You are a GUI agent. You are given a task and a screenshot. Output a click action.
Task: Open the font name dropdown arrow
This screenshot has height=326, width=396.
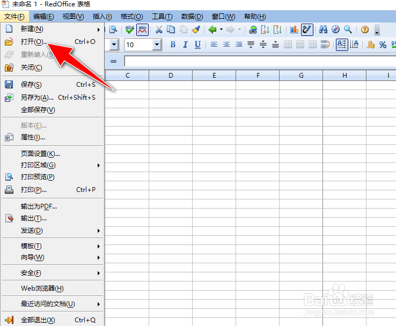[x=114, y=45]
